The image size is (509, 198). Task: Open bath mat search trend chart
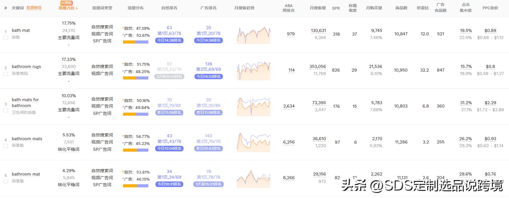[254, 35]
